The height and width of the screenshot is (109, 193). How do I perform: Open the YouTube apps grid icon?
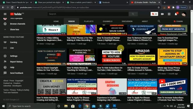(x=169, y=14)
